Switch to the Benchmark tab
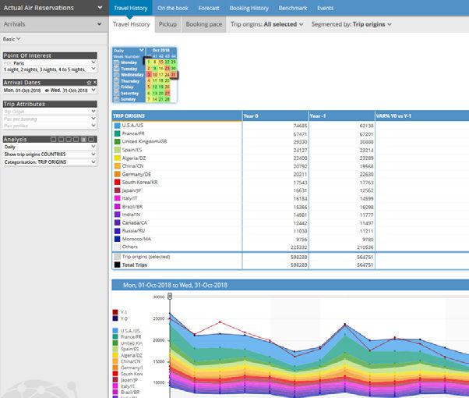Screen dimensions: 469x398 [x=293, y=8]
